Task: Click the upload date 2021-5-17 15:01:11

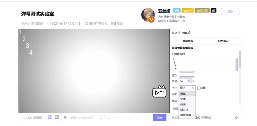Action: pyautogui.click(x=66, y=23)
